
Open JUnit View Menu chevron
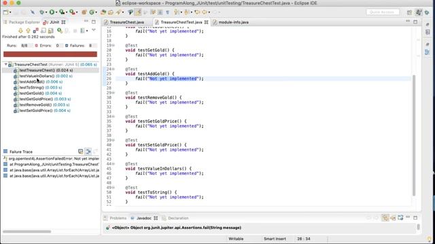pyautogui.click(x=94, y=30)
